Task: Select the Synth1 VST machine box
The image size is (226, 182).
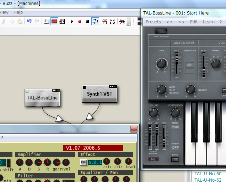Action: (x=99, y=94)
